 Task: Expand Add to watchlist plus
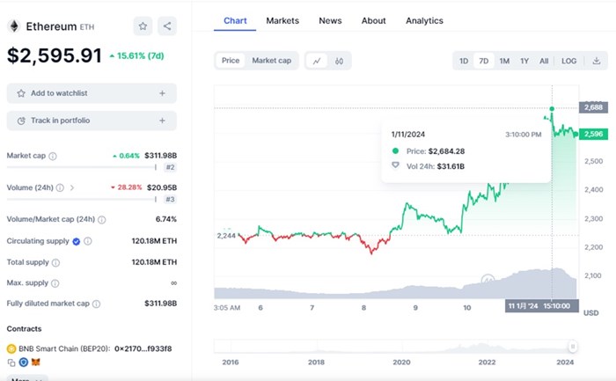coord(162,93)
